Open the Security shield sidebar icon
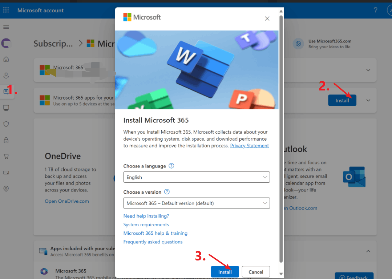This screenshot has height=279, width=392. coord(6,124)
